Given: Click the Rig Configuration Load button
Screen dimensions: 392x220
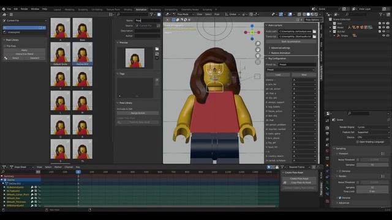Looking at the screenshot, I should click(x=277, y=75).
